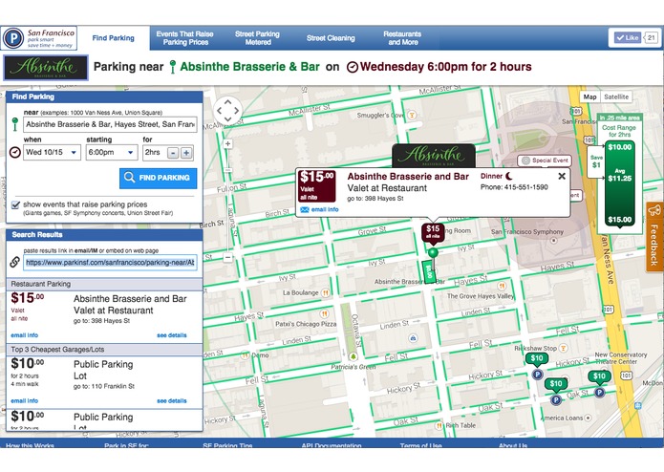Click the green metered parking tag on Hayes St
This screenshot has height=472, width=664.
point(429,271)
